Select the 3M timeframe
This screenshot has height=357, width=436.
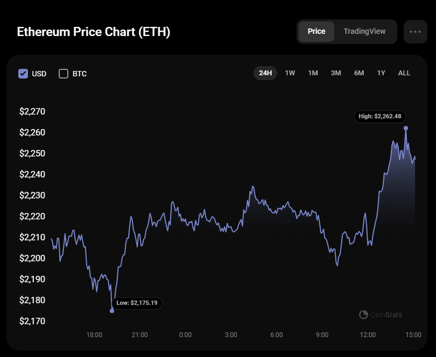(x=336, y=73)
